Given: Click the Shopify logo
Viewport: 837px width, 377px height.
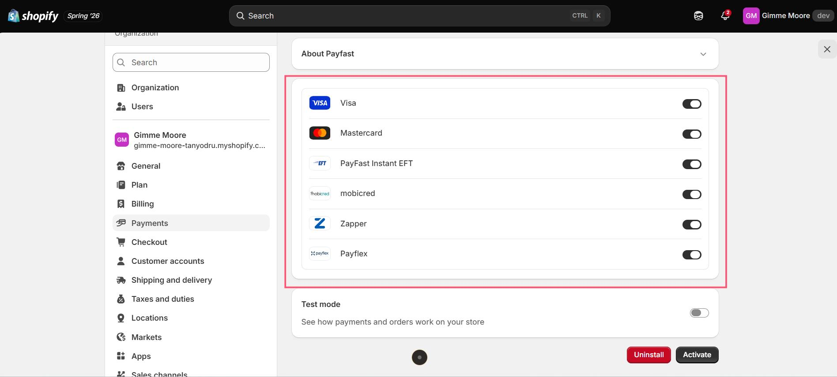Looking at the screenshot, I should click(33, 16).
